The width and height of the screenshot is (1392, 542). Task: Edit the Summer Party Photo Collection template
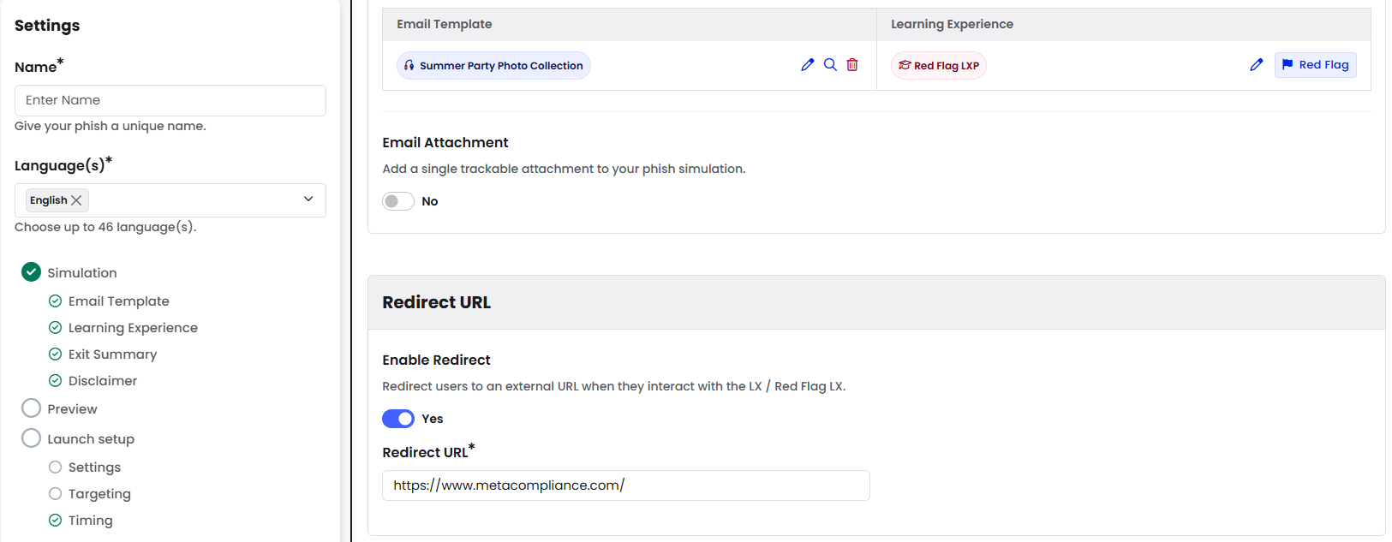click(807, 65)
